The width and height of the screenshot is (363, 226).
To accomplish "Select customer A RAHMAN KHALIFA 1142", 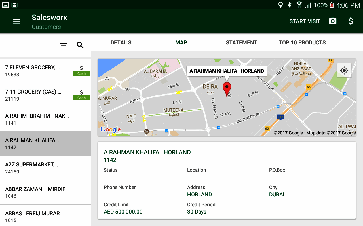I will click(x=45, y=144).
